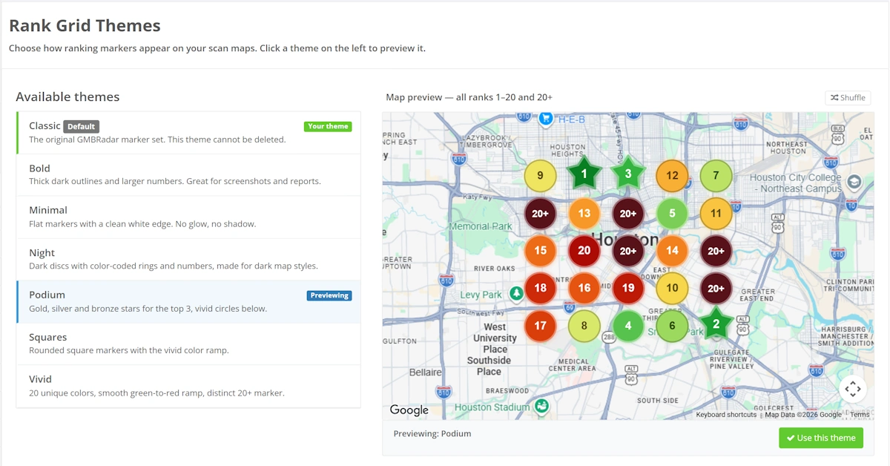The image size is (890, 466).
Task: Click the orange rank 13 marker
Action: [x=584, y=214]
